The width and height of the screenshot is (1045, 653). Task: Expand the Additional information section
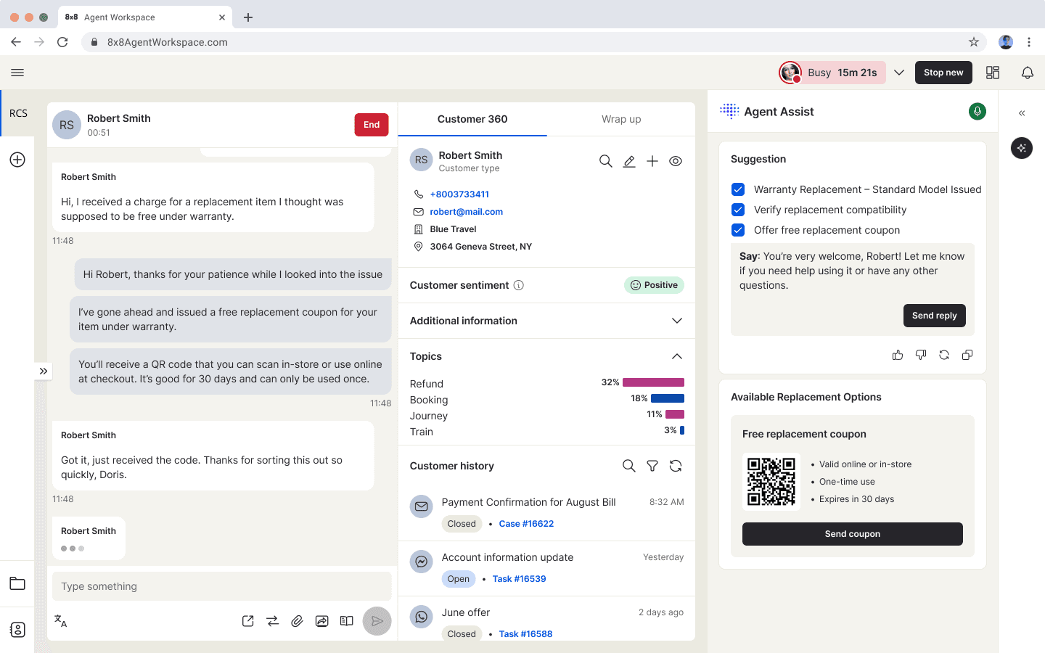pos(677,321)
